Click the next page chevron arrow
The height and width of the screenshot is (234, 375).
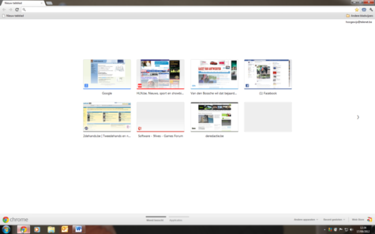pyautogui.click(x=357, y=117)
